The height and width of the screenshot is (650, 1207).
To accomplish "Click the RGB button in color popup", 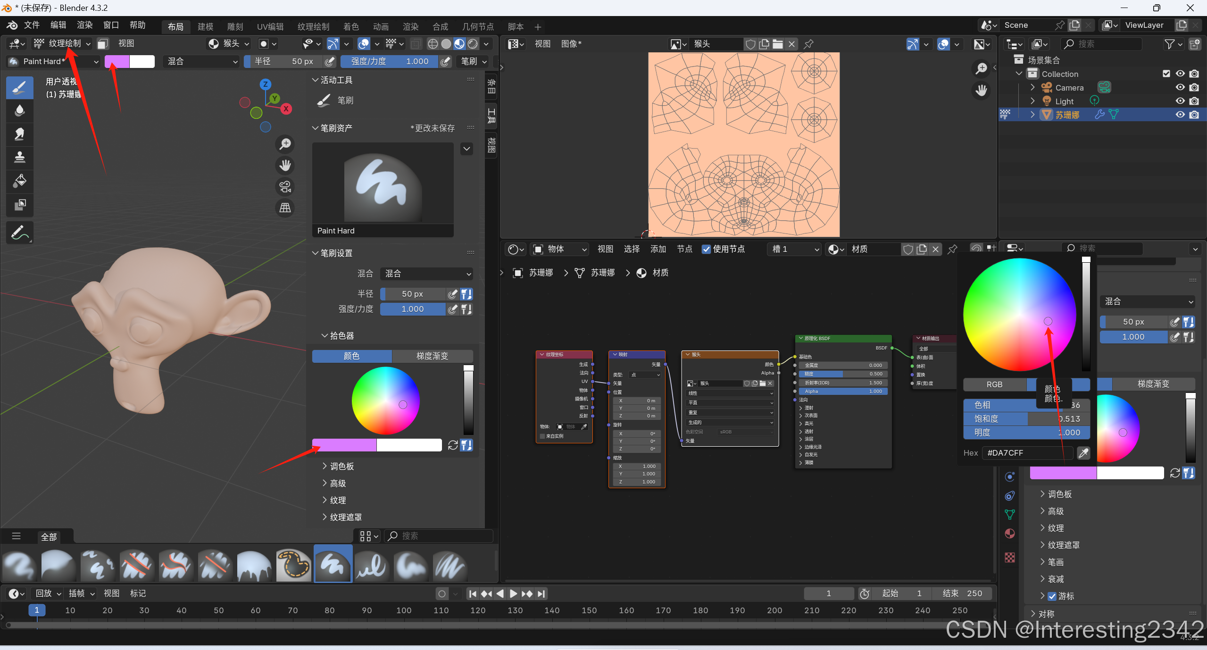I will (x=994, y=384).
